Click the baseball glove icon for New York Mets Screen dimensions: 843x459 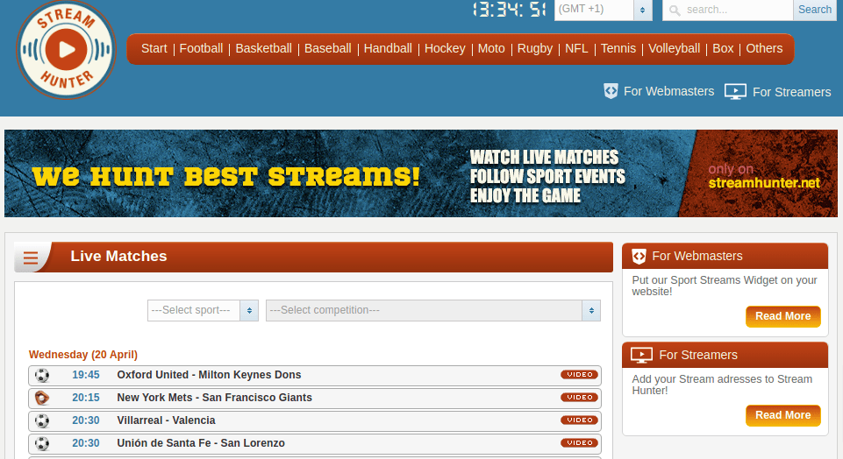(42, 399)
